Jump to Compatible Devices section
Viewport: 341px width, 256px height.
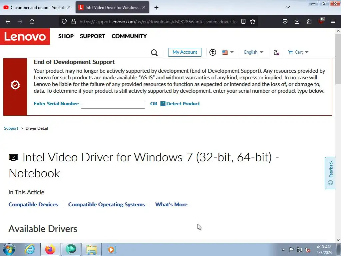click(x=33, y=205)
